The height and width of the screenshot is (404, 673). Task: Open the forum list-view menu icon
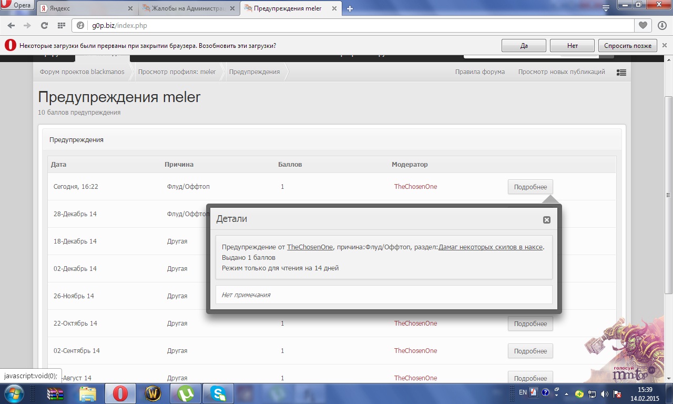(621, 73)
